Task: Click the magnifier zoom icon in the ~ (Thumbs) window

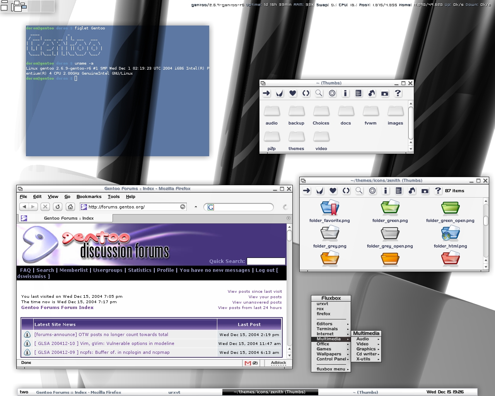Action: point(319,93)
